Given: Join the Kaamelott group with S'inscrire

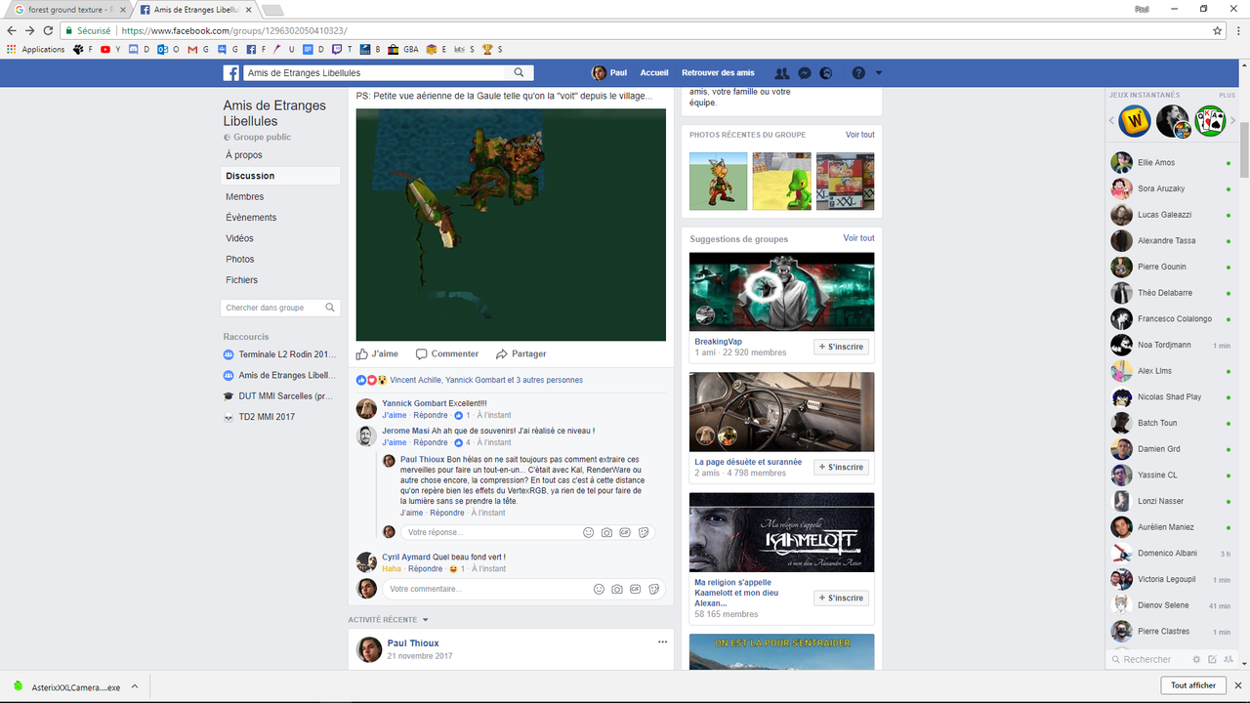Looking at the screenshot, I should pyautogui.click(x=841, y=598).
